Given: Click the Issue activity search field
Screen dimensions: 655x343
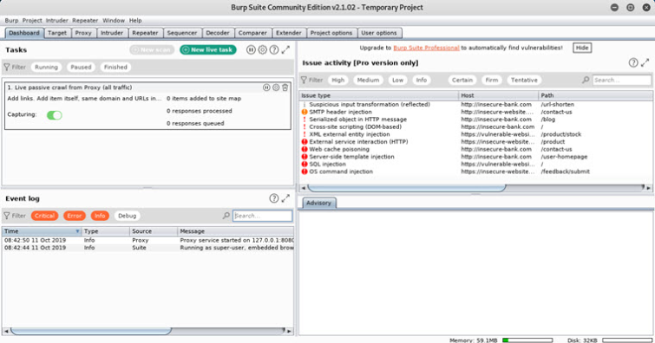Looking at the screenshot, I should click(x=621, y=80).
